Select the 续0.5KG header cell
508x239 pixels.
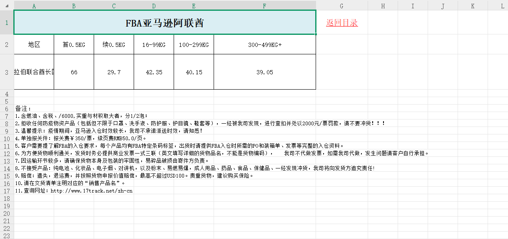114,44
